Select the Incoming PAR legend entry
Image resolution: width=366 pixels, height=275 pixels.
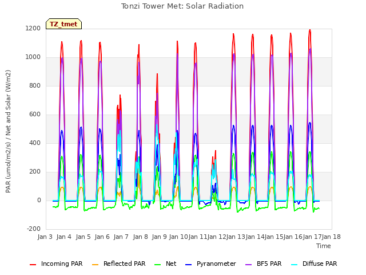(56, 264)
